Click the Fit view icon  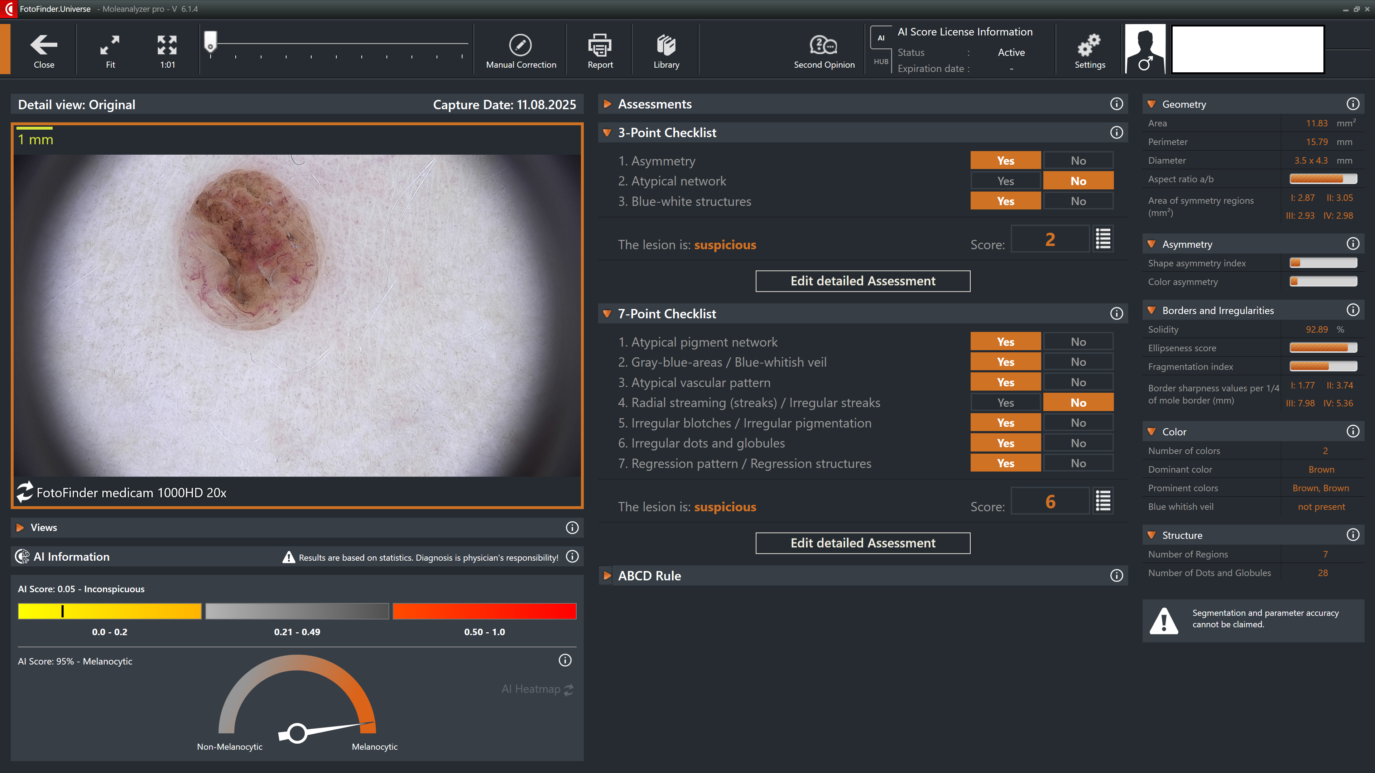coord(110,45)
